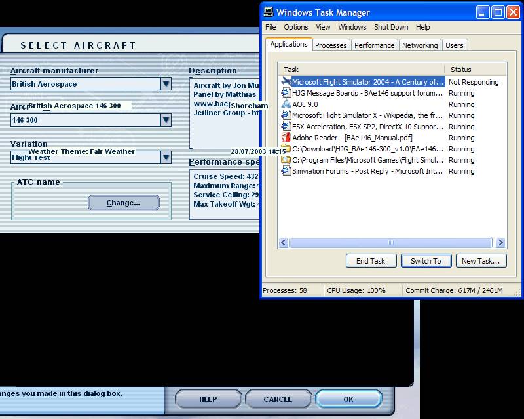Expand the Aircraft manufacturer dropdown
This screenshot has height=419, width=524.
coord(166,84)
